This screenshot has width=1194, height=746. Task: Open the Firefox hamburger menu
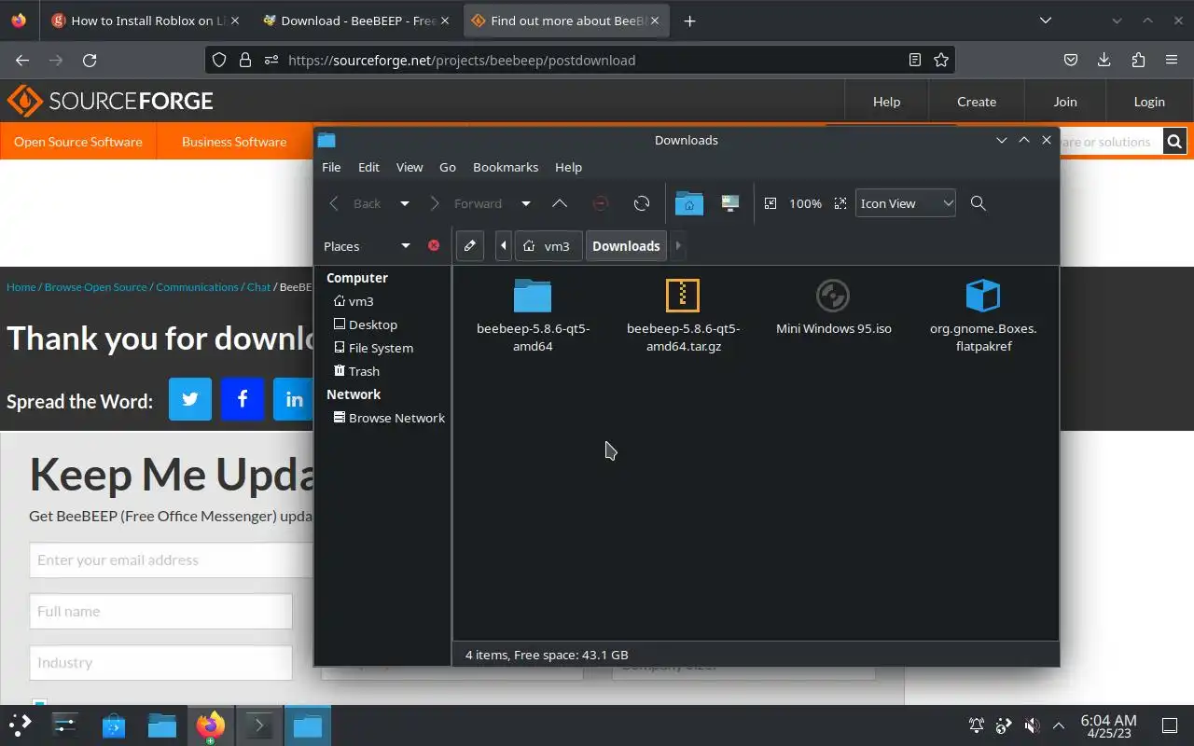(1172, 60)
